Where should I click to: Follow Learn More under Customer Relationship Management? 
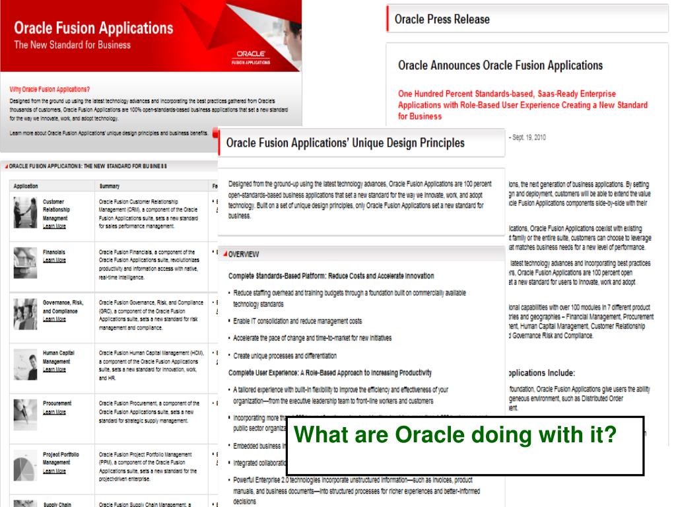54,226
